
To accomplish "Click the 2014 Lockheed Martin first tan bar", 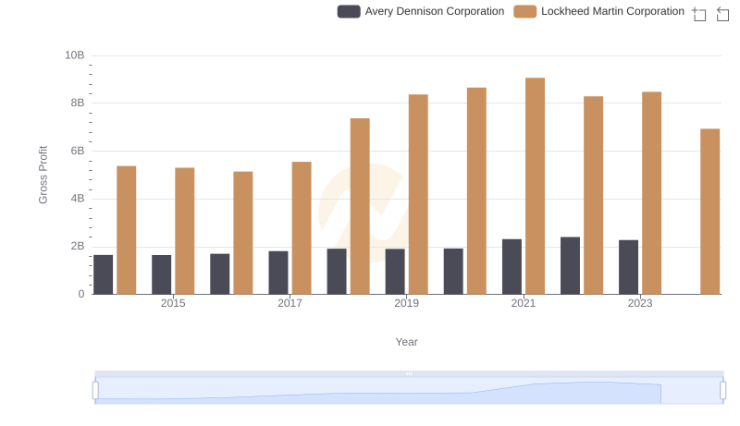I will point(127,230).
